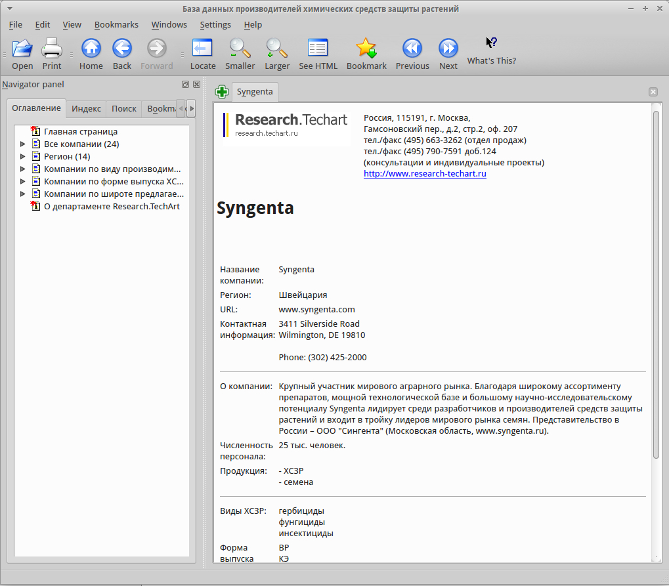This screenshot has width=669, height=586.
Task: Click the Back arrow icon
Action: coord(122,48)
